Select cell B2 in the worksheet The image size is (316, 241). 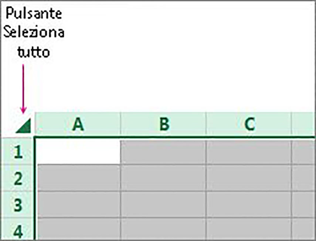(164, 178)
